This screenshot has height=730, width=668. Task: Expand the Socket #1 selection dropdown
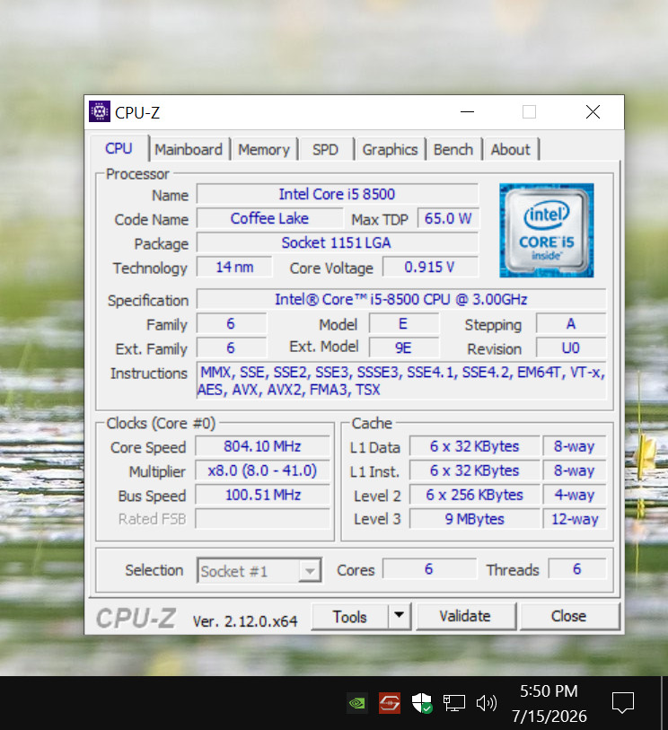[x=310, y=571]
